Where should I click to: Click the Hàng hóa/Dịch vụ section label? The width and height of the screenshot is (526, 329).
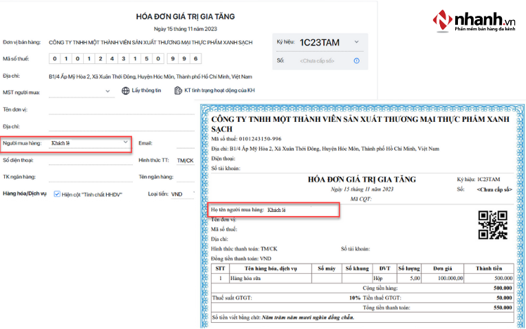(x=24, y=194)
